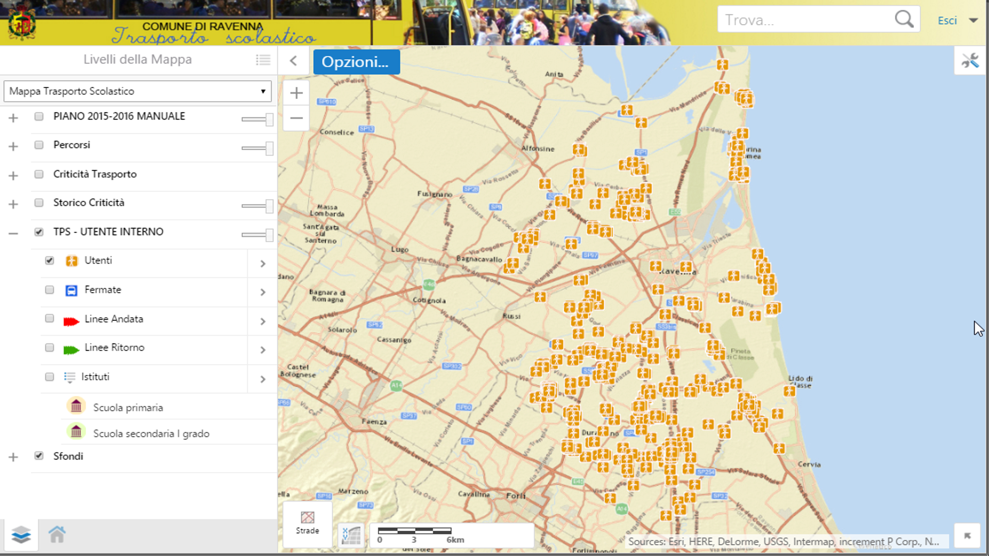This screenshot has height=556, width=989.
Task: Click Scuola secondaria I grado building icon
Action: (76, 431)
